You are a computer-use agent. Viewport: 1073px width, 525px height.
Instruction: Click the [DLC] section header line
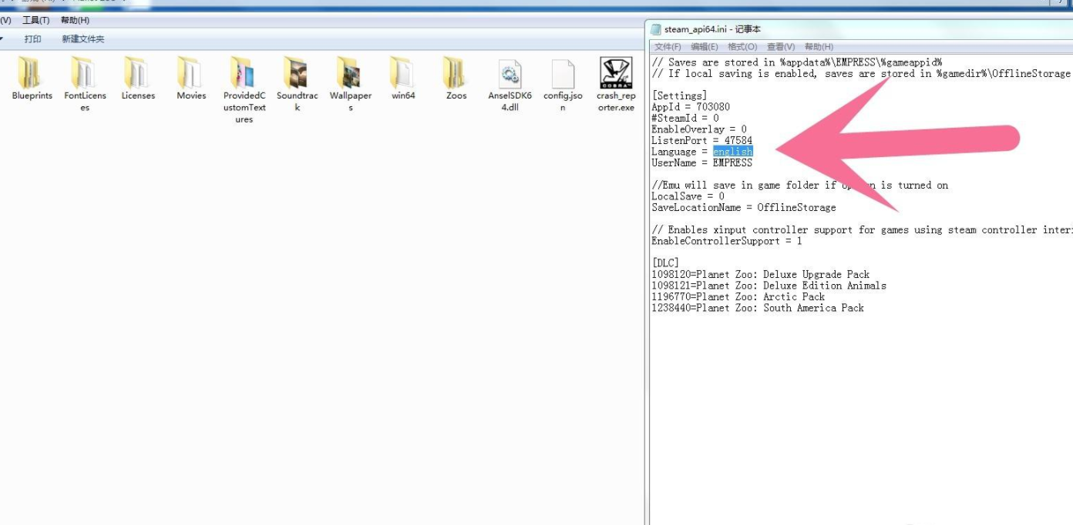tap(665, 263)
